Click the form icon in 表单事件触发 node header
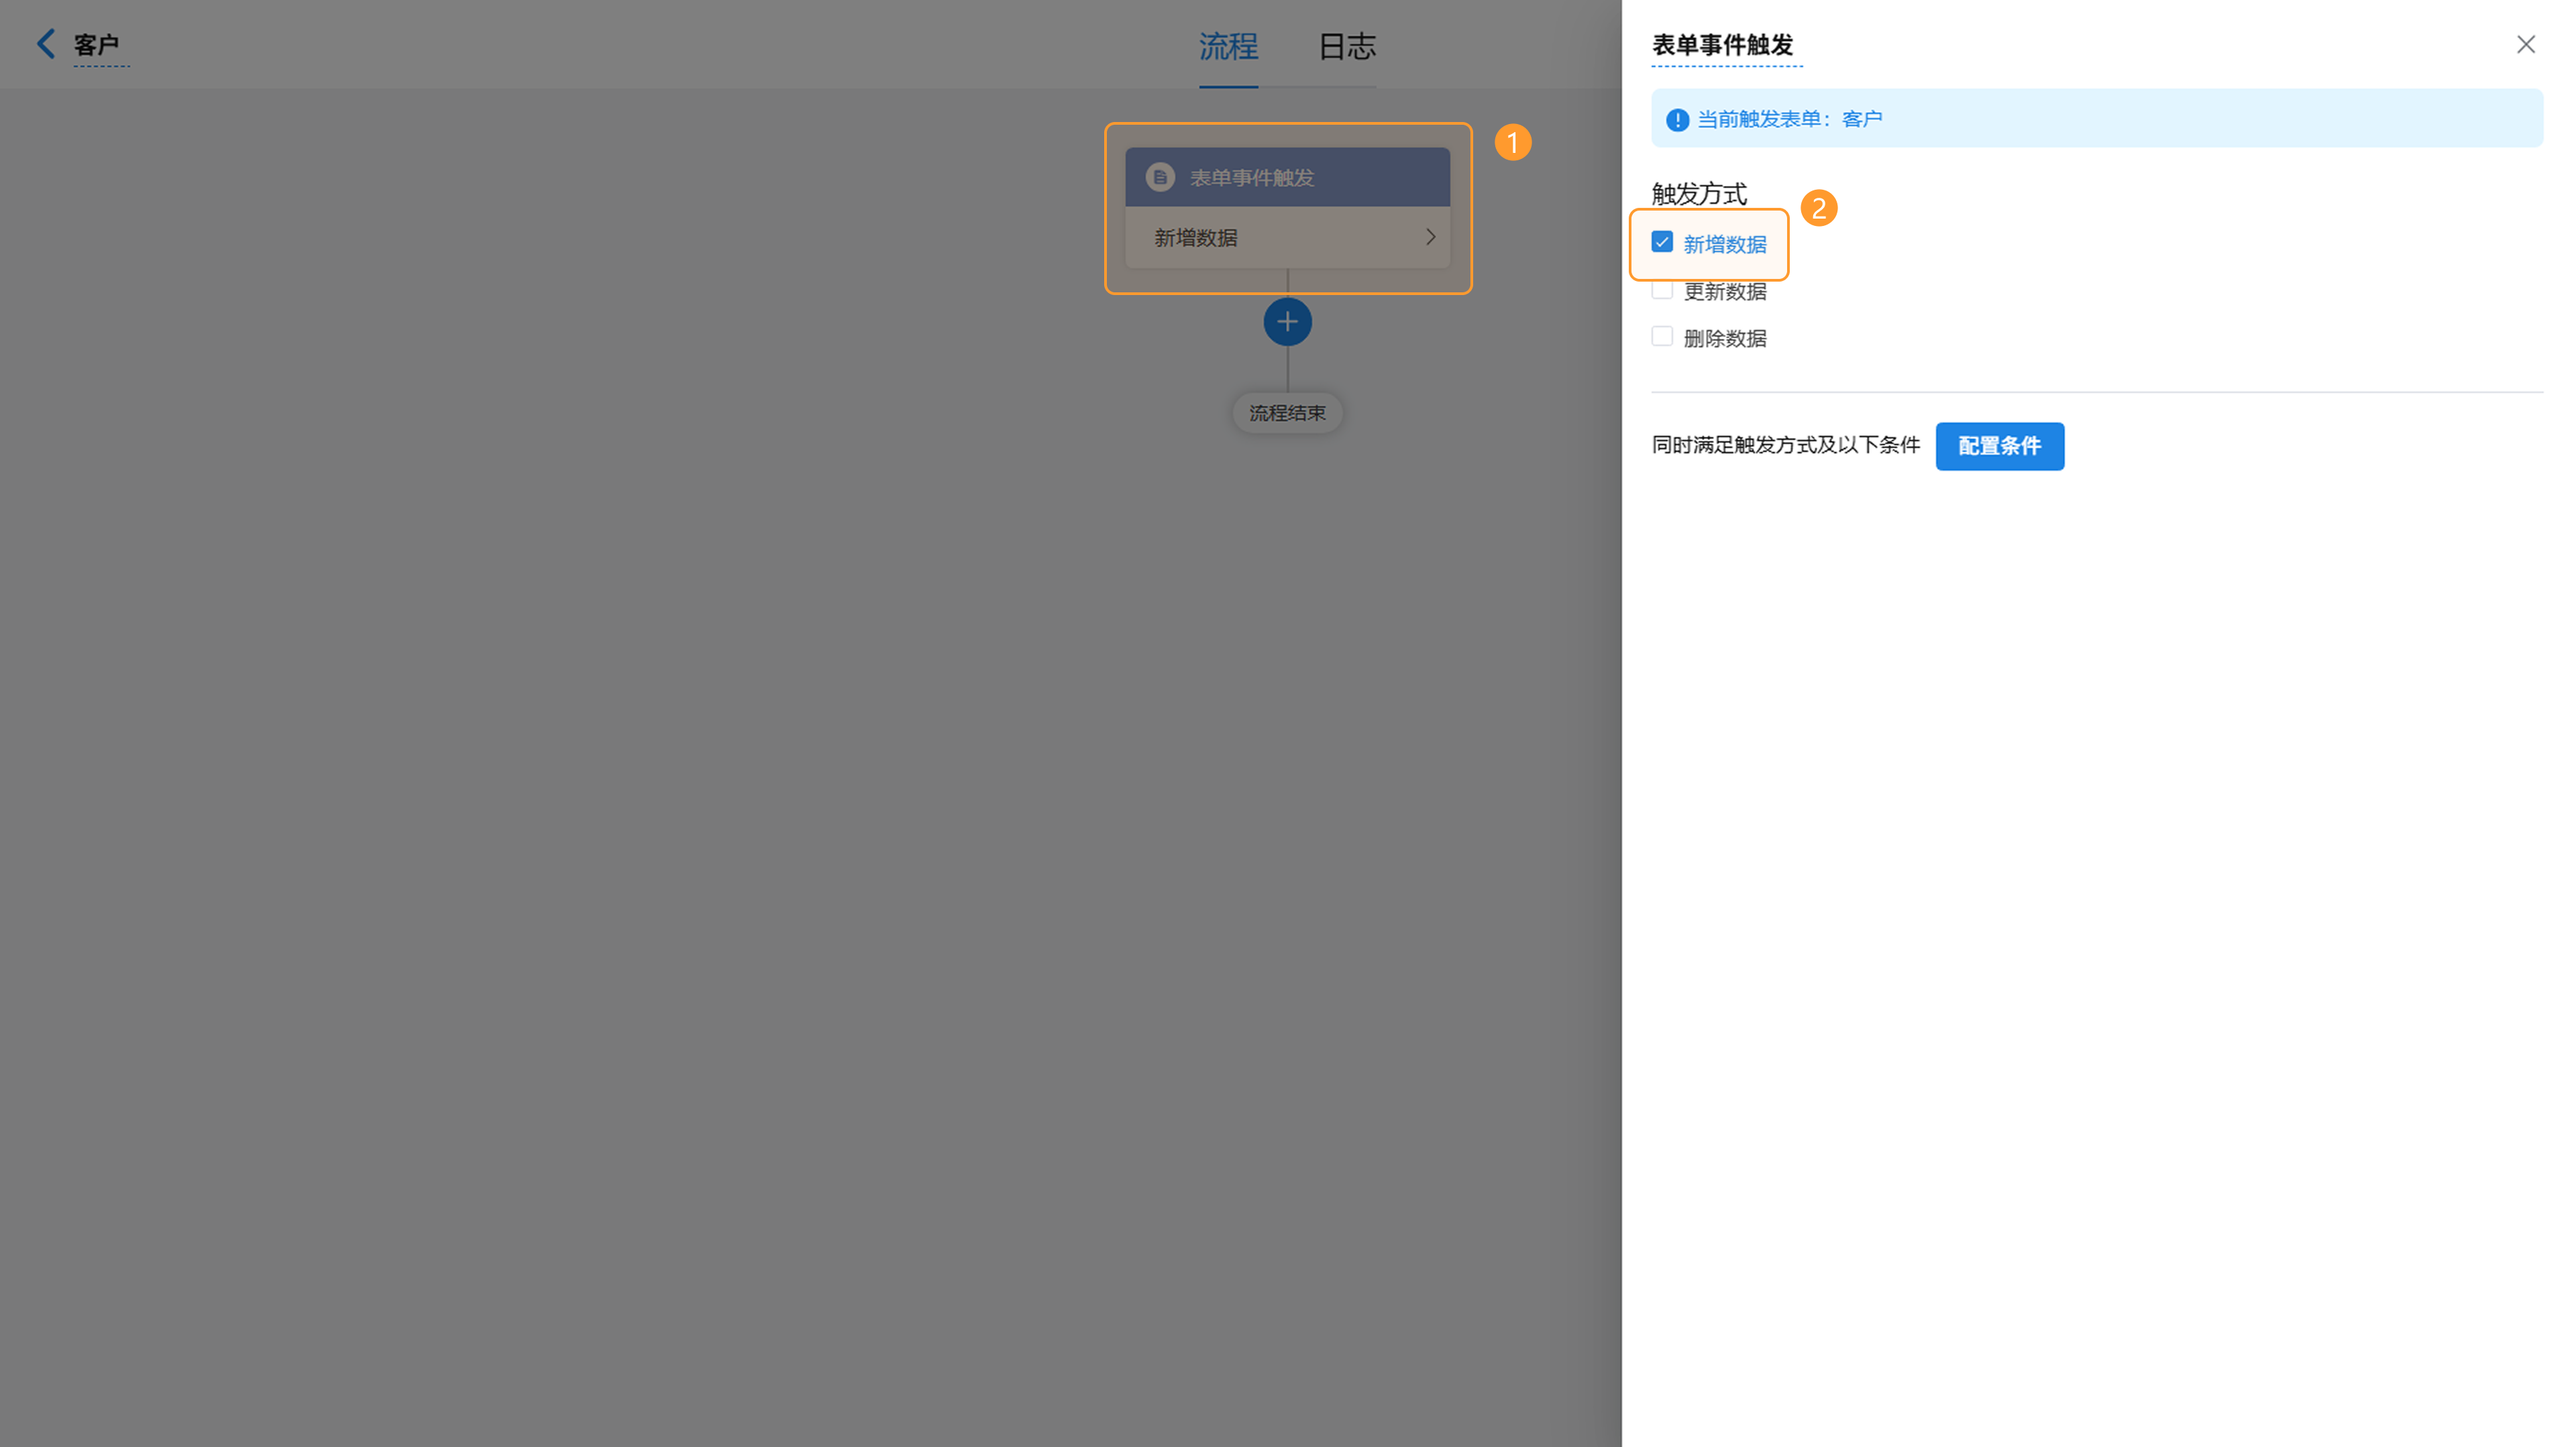The height and width of the screenshot is (1447, 2576). point(1160,177)
